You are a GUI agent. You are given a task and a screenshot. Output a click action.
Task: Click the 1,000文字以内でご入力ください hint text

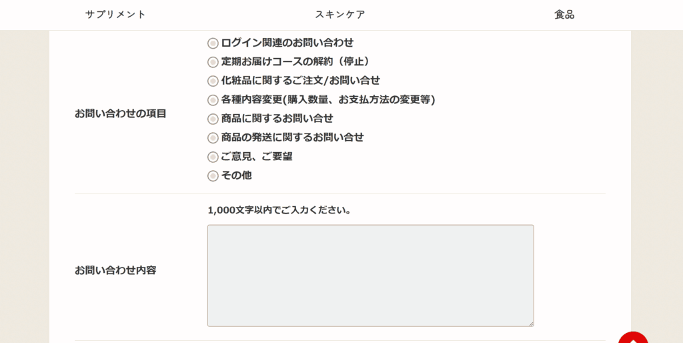[279, 210]
